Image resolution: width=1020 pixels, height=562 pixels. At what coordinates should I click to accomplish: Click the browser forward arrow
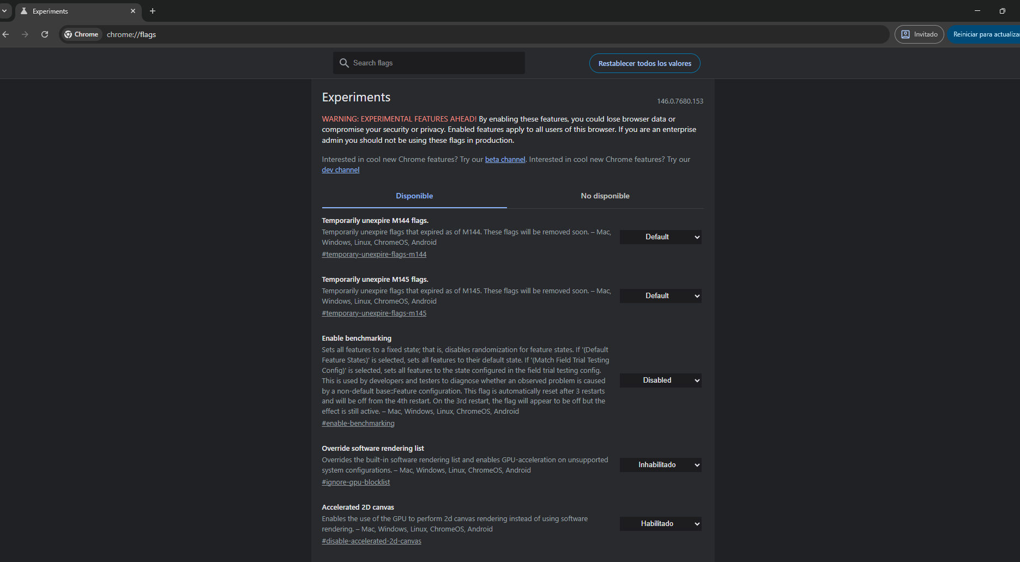(x=25, y=34)
